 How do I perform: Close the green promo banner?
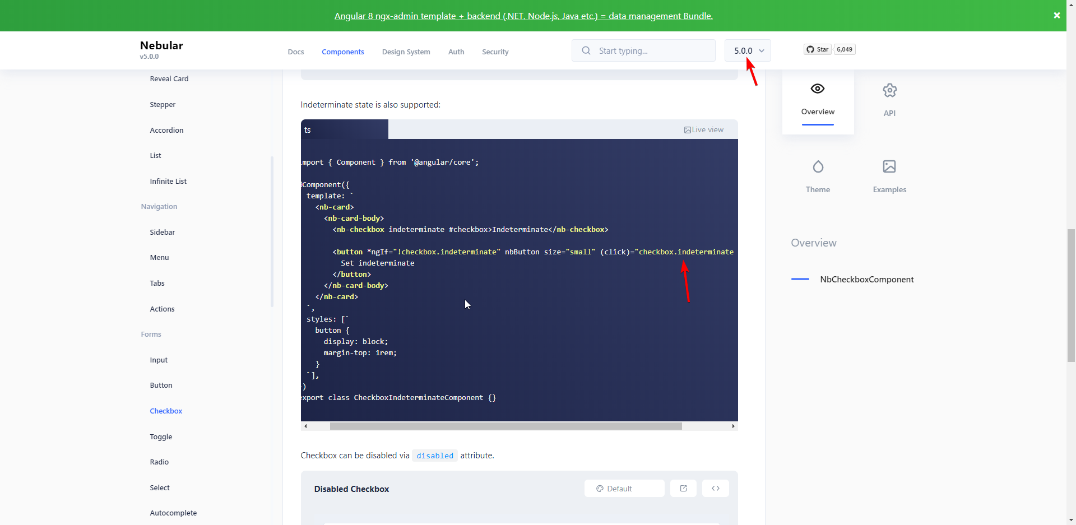[1056, 16]
